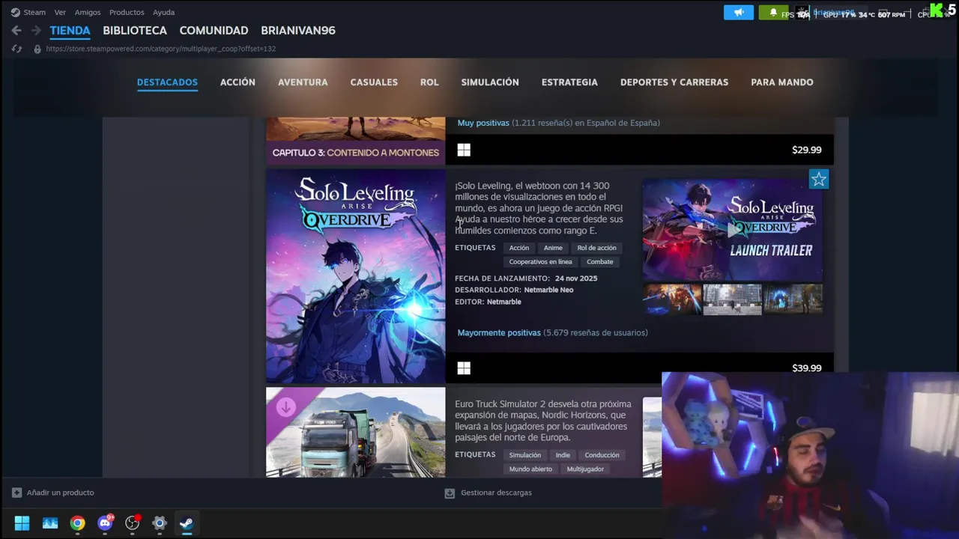Go forward with the right arrow button
This screenshot has height=539, width=959.
click(36, 31)
